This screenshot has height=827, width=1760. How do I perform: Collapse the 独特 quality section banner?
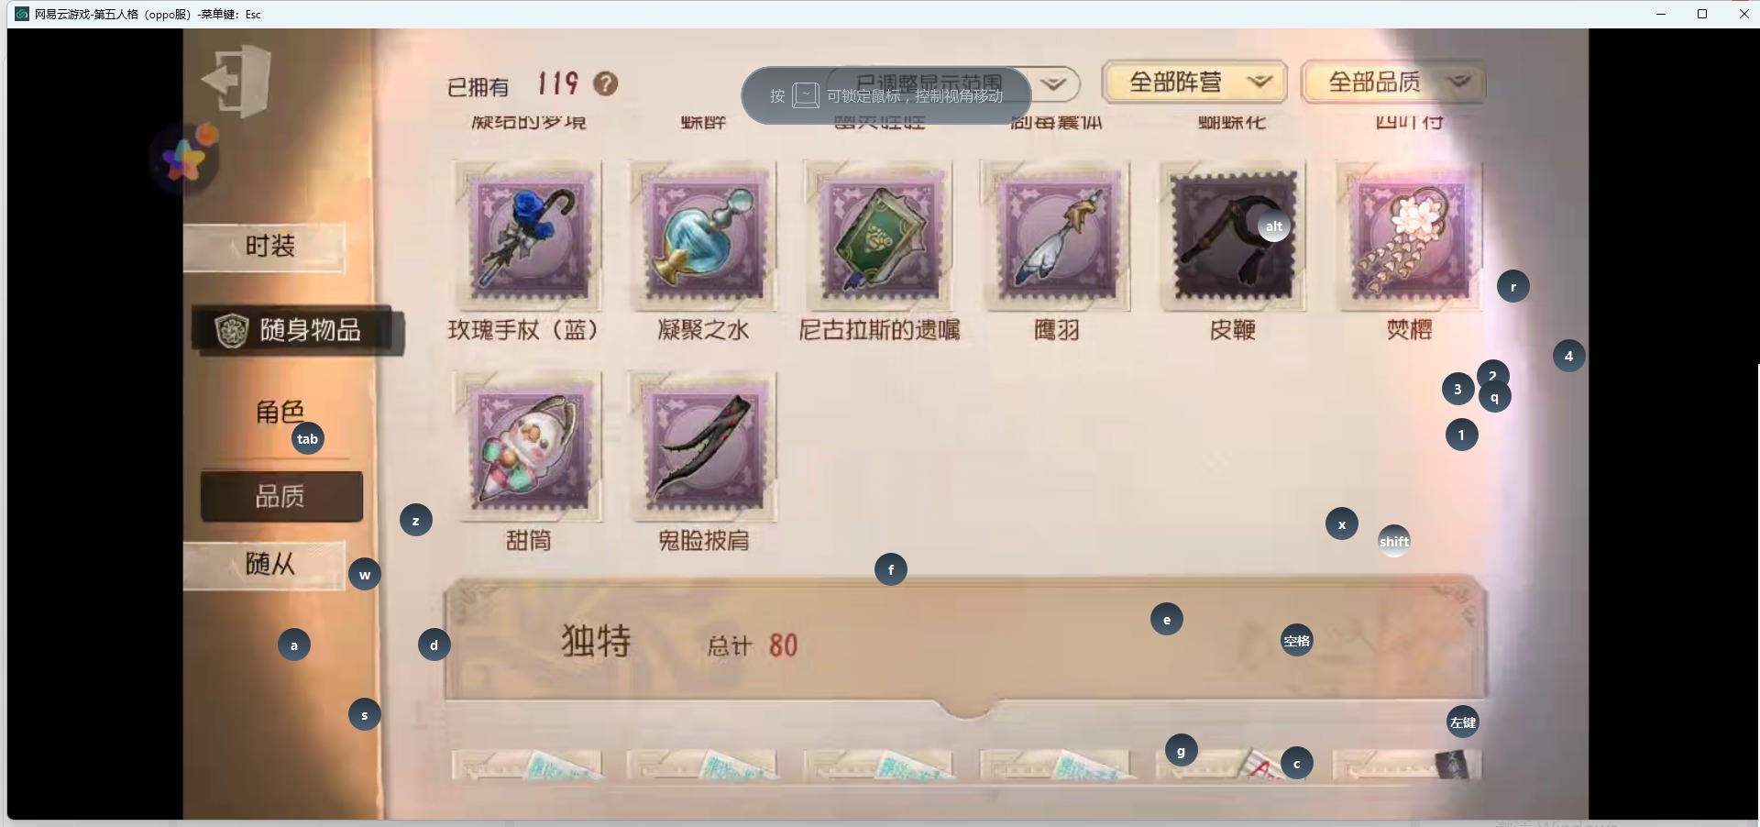coord(964,640)
